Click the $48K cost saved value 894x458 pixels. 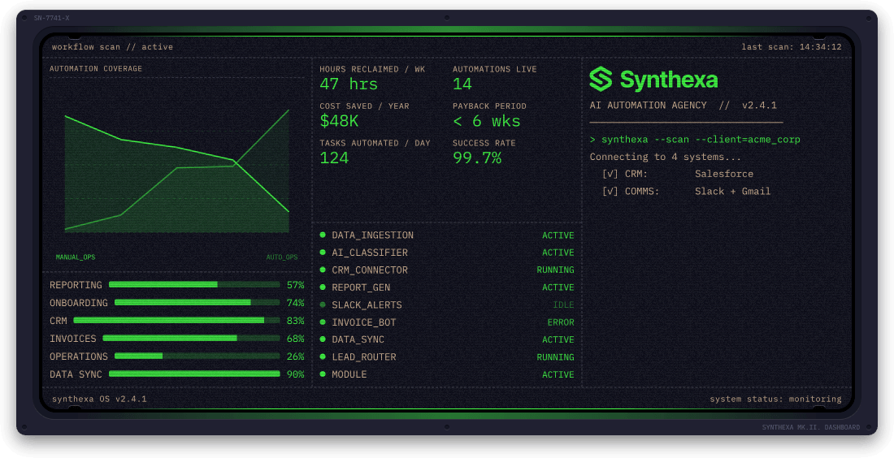point(339,121)
